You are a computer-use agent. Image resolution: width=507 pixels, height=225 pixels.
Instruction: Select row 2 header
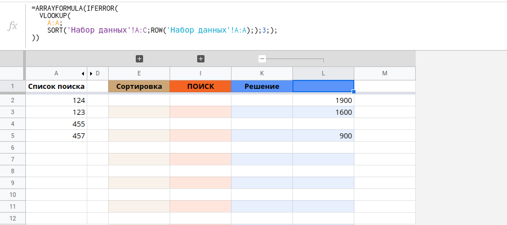(12, 100)
